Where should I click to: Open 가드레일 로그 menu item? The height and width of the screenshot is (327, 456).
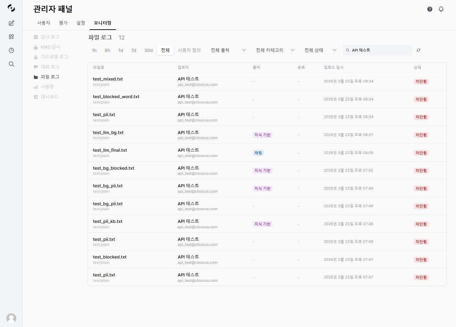tap(54, 57)
